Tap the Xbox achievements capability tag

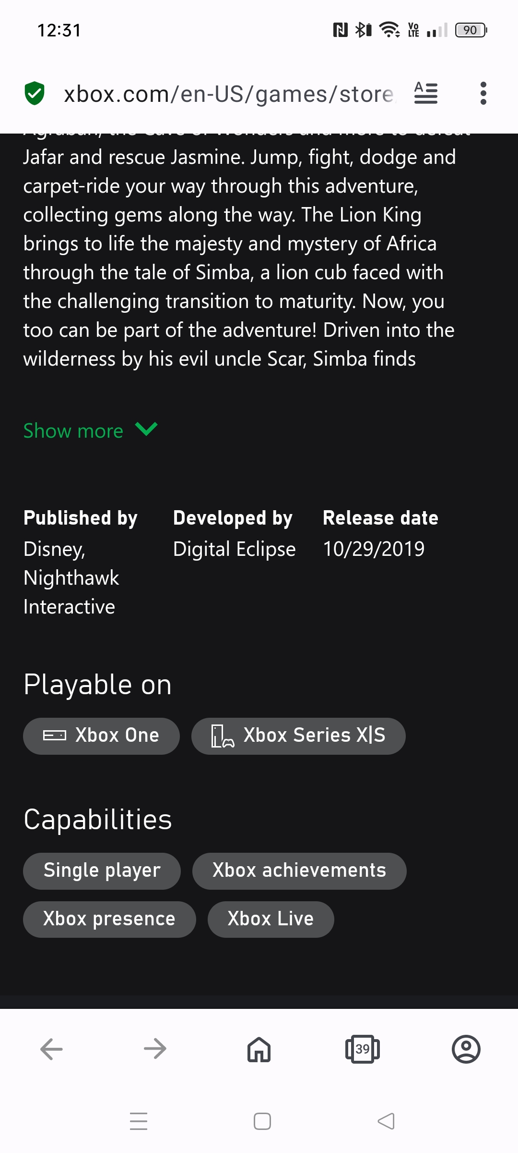[299, 871]
